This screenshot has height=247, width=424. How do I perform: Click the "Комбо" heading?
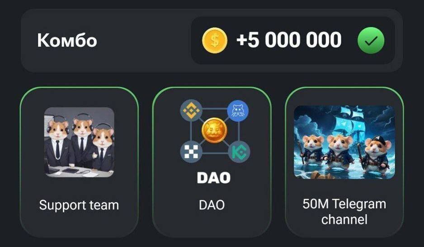click(x=67, y=41)
